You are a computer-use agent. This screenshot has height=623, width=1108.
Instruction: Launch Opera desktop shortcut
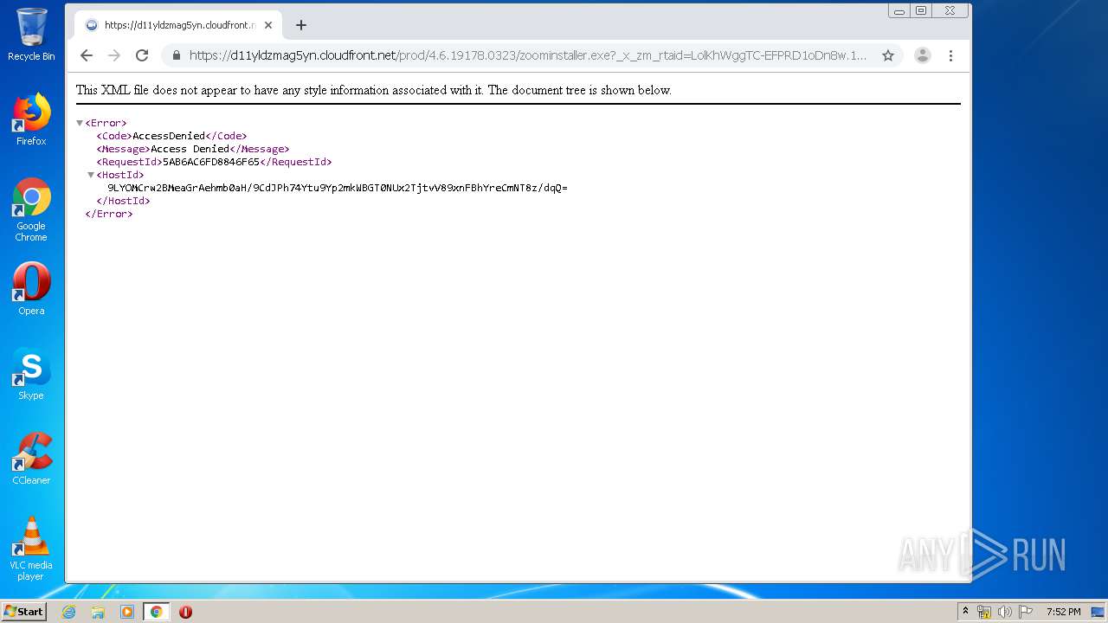31,289
